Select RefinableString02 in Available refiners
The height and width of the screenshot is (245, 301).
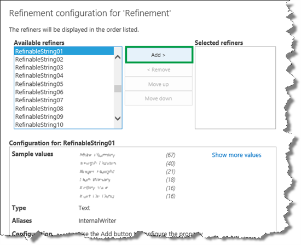[x=64, y=60]
